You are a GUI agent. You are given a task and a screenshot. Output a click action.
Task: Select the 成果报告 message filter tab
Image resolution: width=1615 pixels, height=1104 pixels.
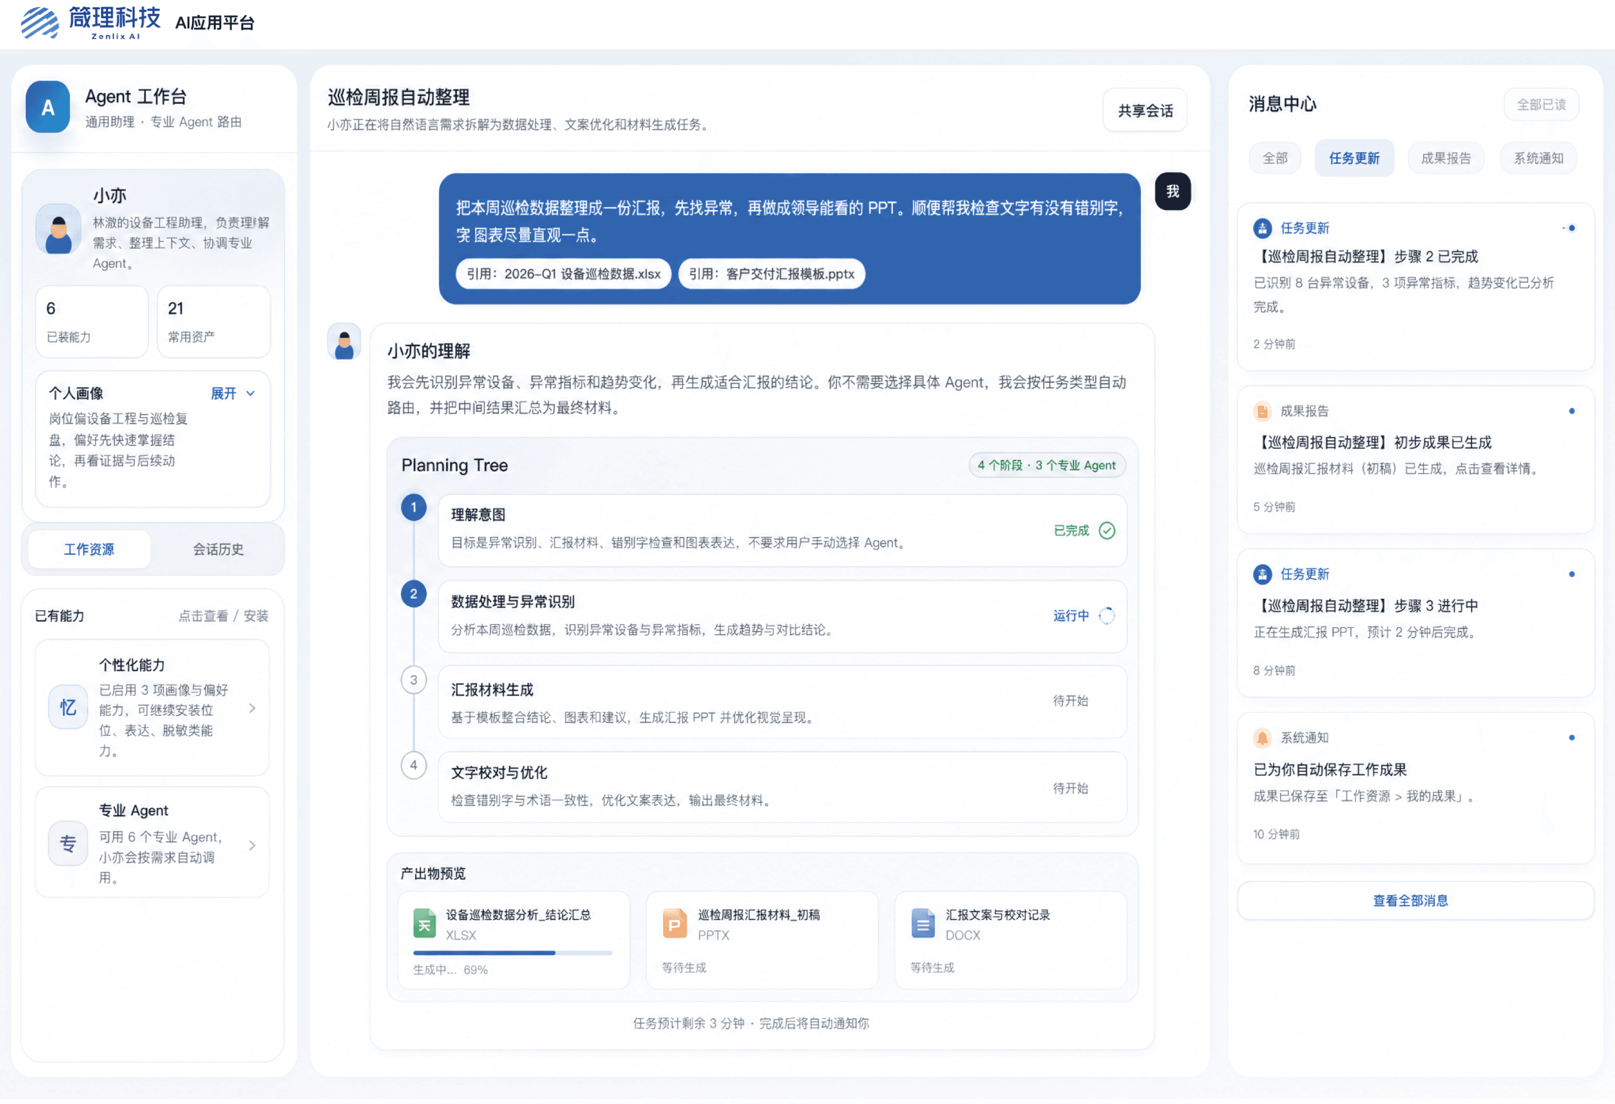pos(1446,158)
